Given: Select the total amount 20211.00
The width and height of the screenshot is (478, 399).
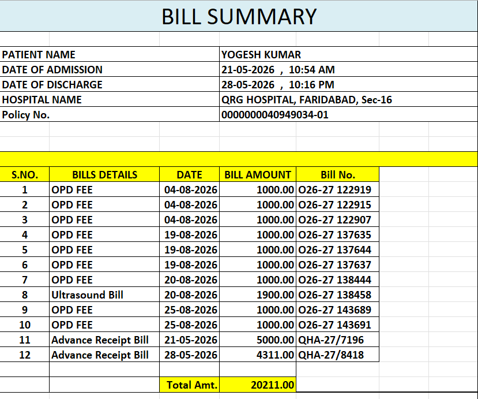Looking at the screenshot, I should coord(258,385).
